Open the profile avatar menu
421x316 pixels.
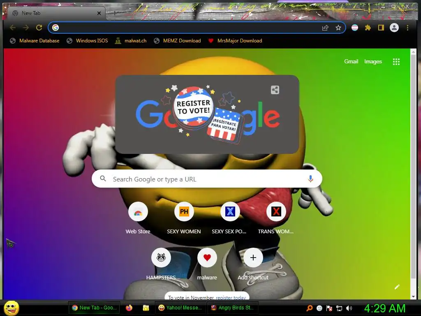(394, 28)
